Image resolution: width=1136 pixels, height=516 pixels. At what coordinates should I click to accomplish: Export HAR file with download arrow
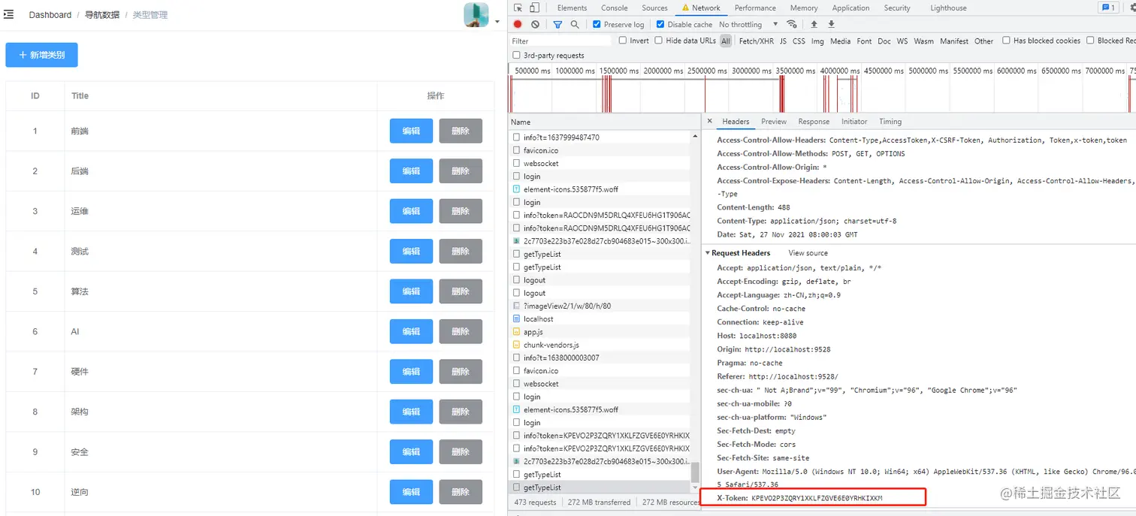(x=831, y=24)
